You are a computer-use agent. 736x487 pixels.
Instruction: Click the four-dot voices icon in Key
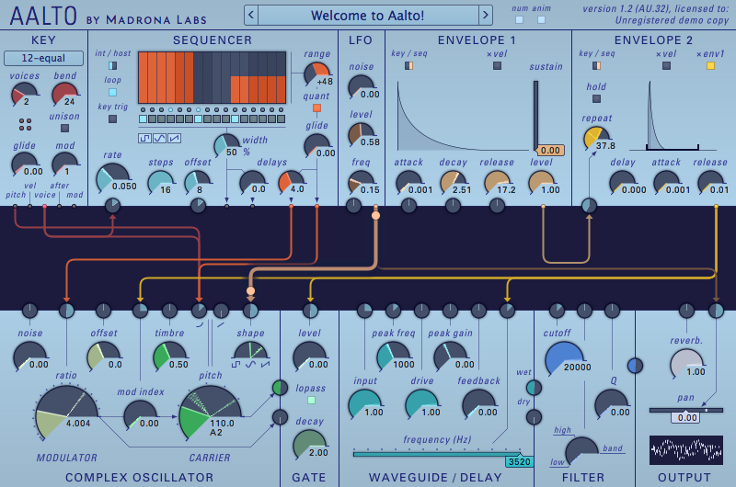(27, 124)
